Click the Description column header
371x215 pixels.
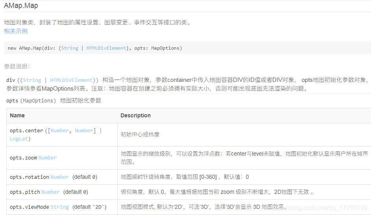click(x=135, y=115)
